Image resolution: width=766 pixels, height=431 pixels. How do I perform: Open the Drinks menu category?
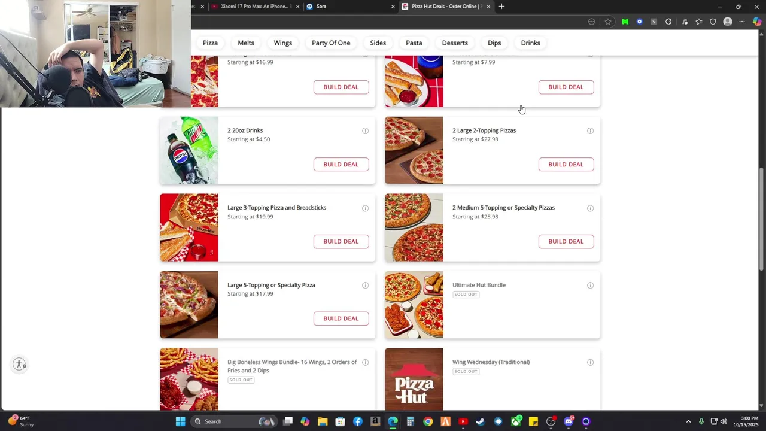[530, 43]
